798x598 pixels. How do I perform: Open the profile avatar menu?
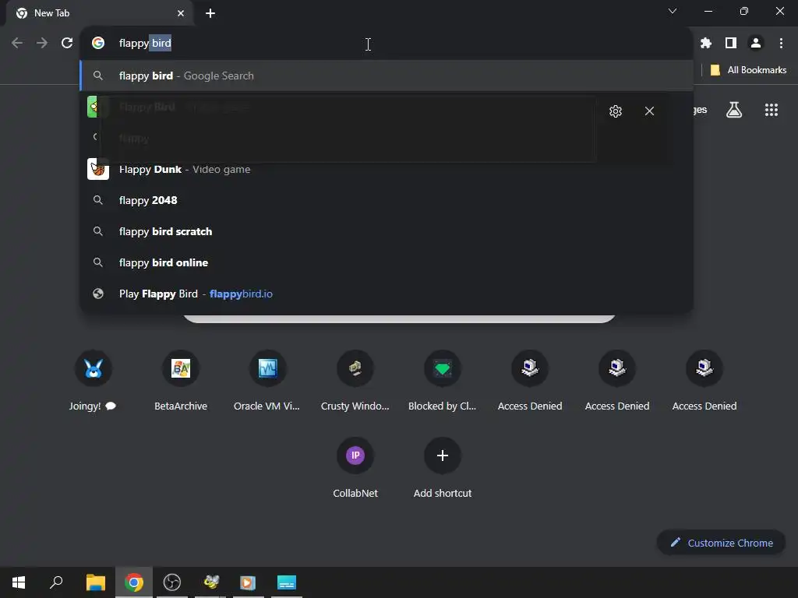click(756, 44)
